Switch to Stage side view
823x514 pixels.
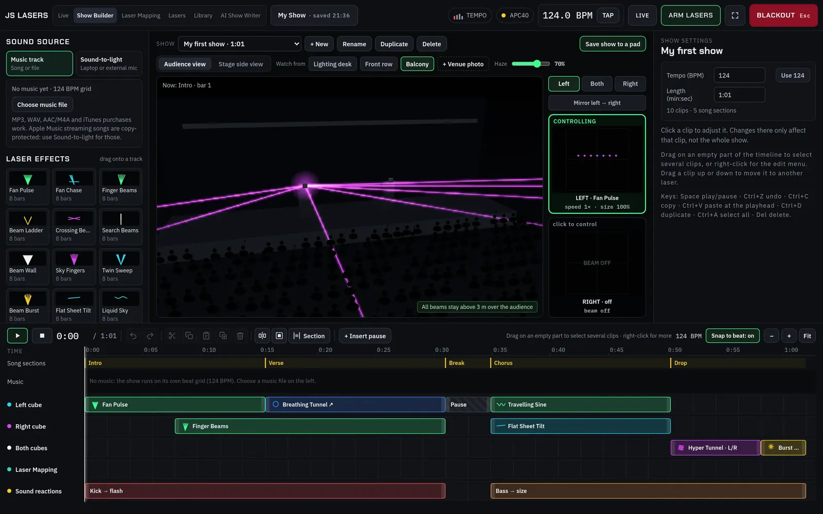pyautogui.click(x=241, y=64)
